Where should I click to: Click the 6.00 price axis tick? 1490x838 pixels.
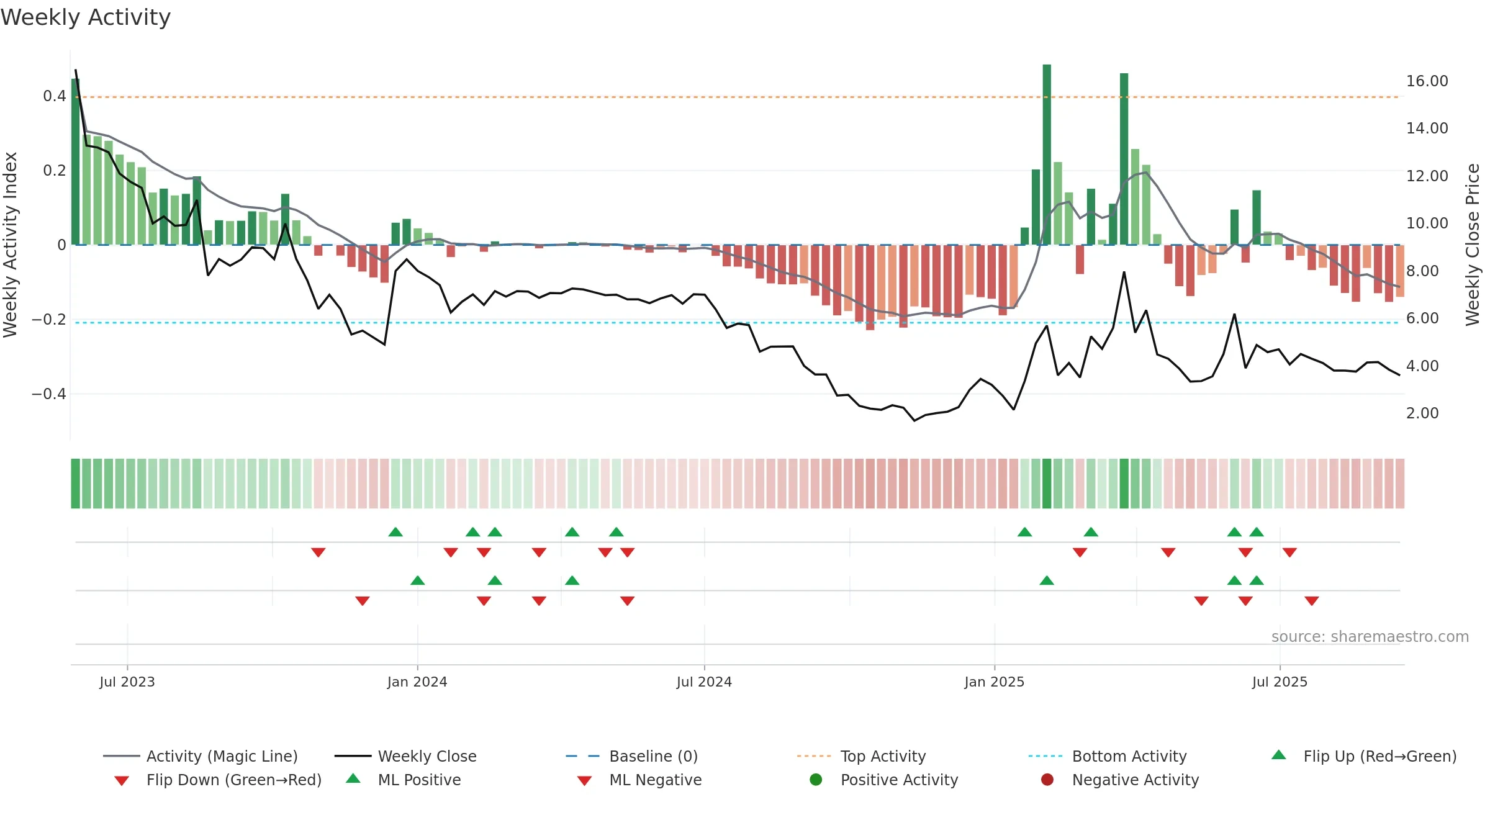click(1422, 318)
